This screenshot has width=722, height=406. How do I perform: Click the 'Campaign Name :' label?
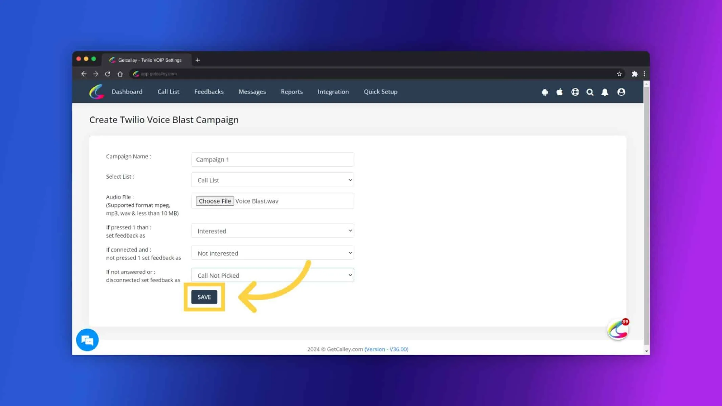click(128, 156)
